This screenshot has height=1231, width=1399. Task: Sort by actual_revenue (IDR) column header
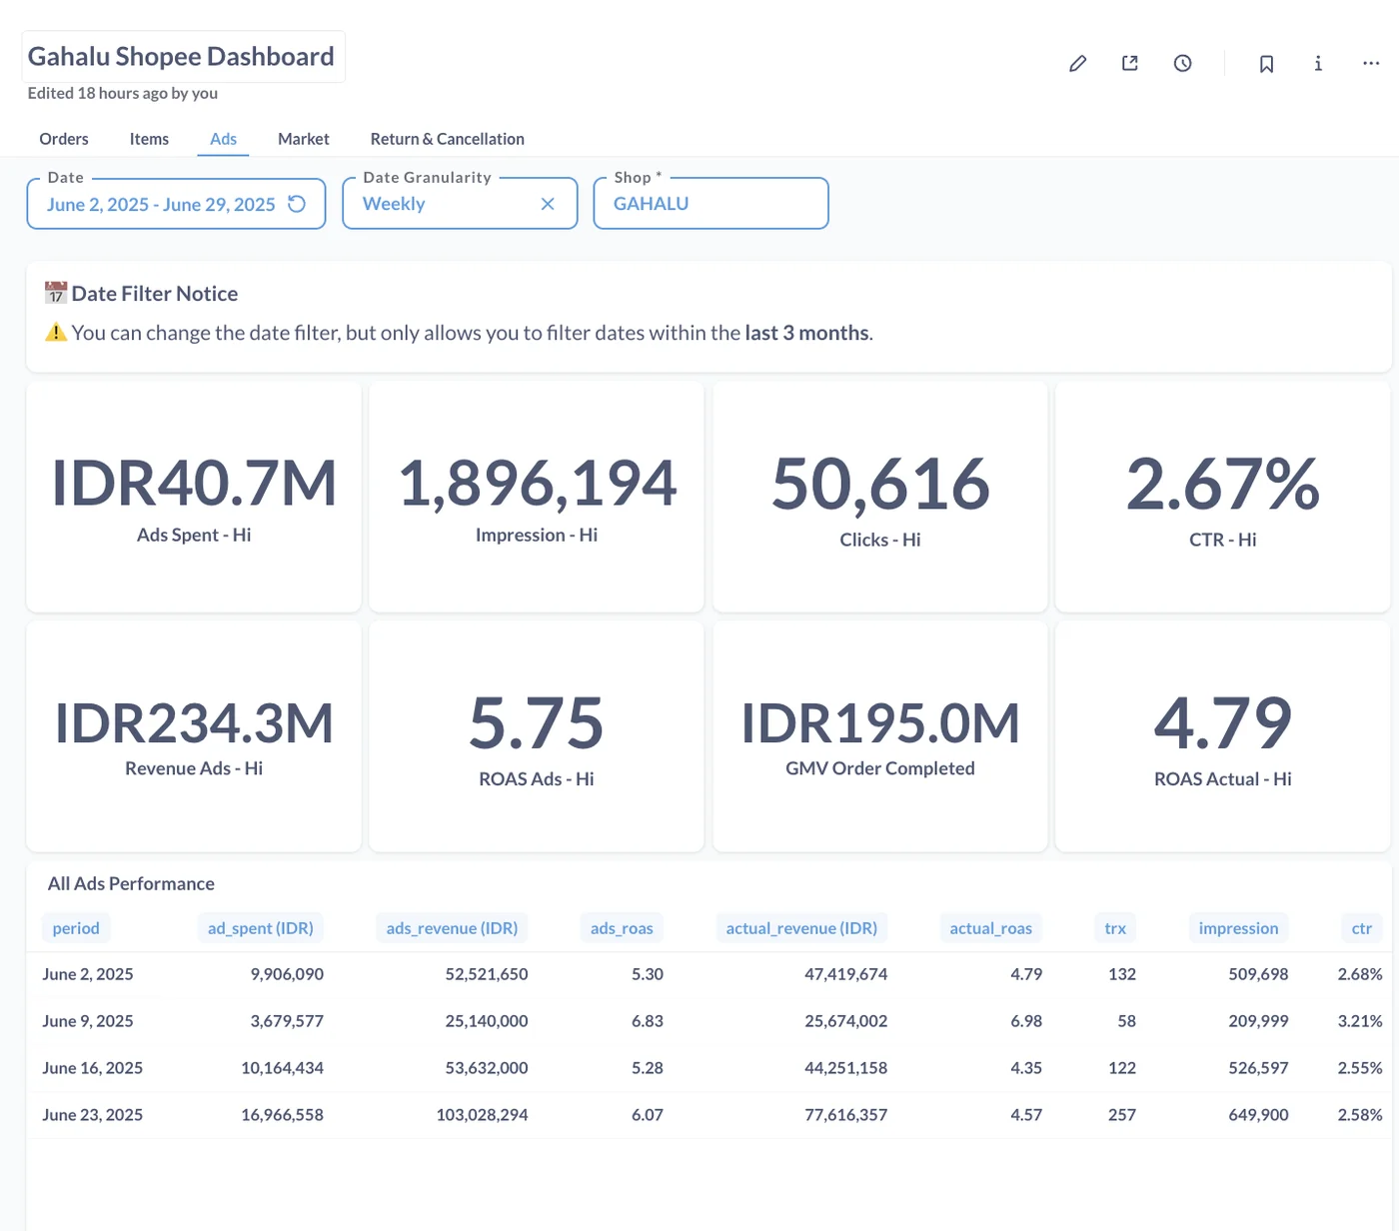pyautogui.click(x=801, y=928)
